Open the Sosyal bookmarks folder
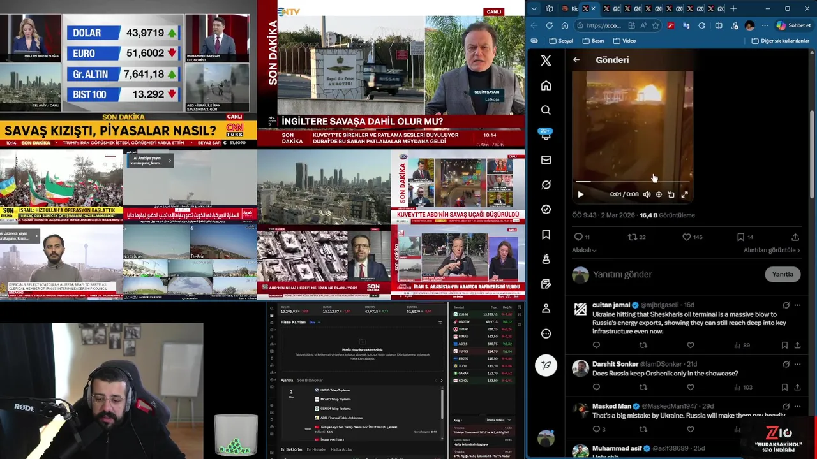 [x=560, y=41]
